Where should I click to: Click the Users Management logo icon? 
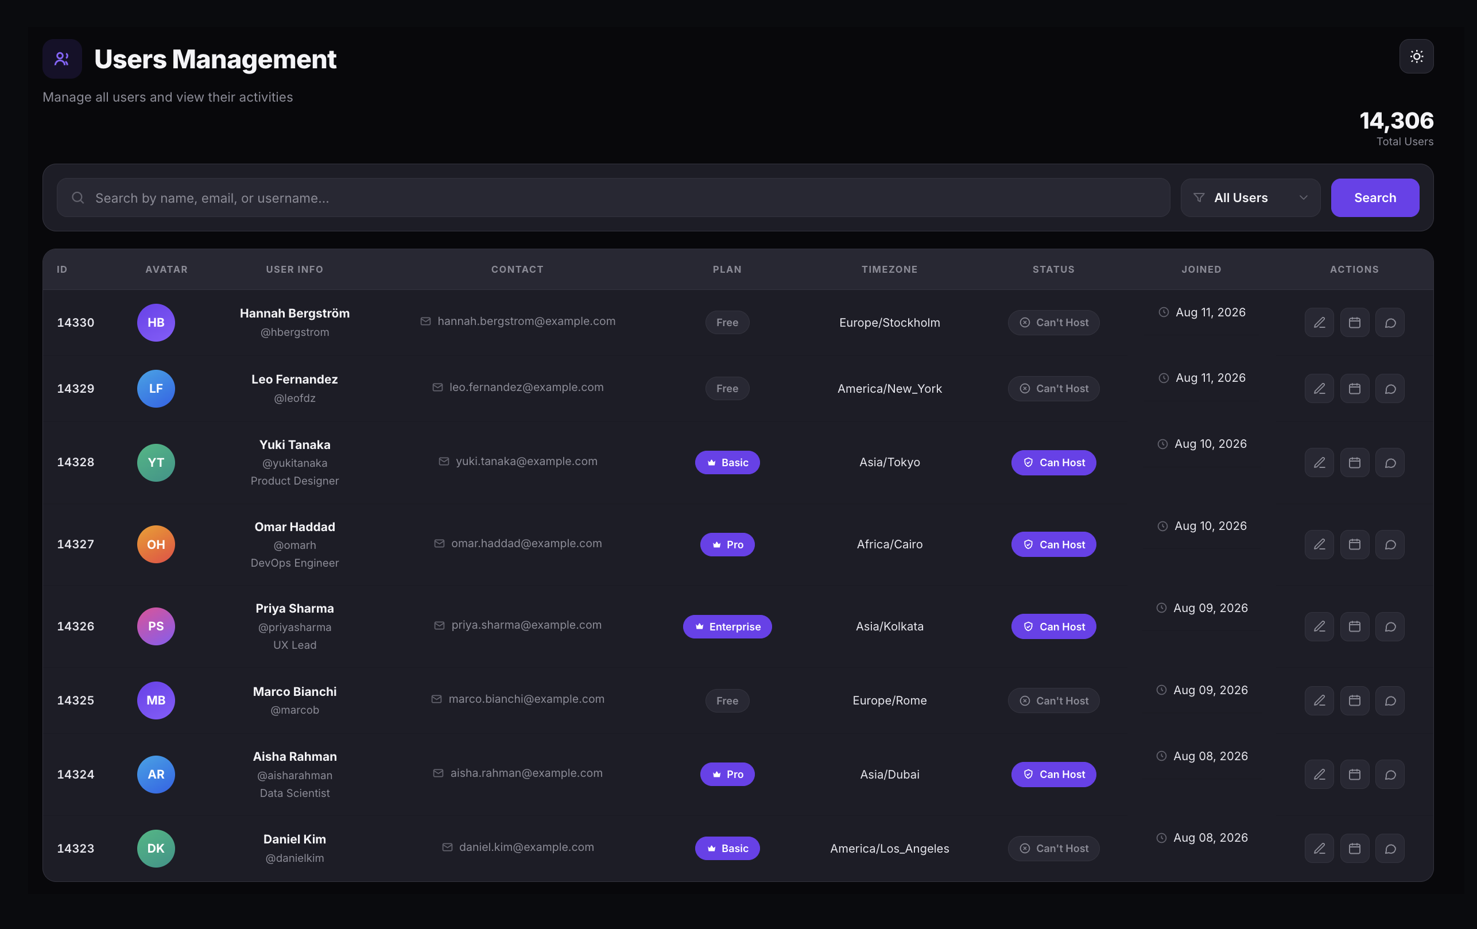[62, 59]
